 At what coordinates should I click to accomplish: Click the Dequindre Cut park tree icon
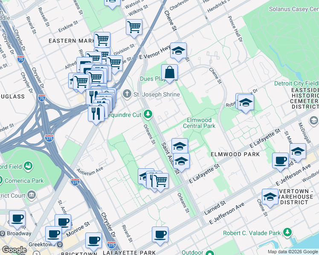click(x=148, y=113)
